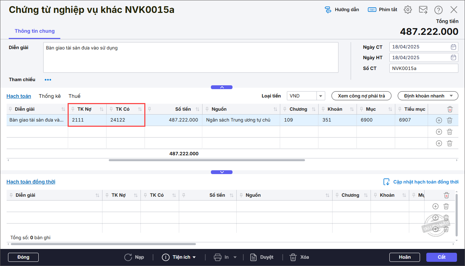This screenshot has height=266, width=465.
Task: Delete all rows in Hạch toán grid
Action: [450, 109]
